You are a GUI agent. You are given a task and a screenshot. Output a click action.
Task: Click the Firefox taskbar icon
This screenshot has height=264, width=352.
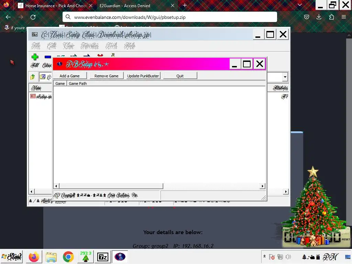(x=34, y=257)
